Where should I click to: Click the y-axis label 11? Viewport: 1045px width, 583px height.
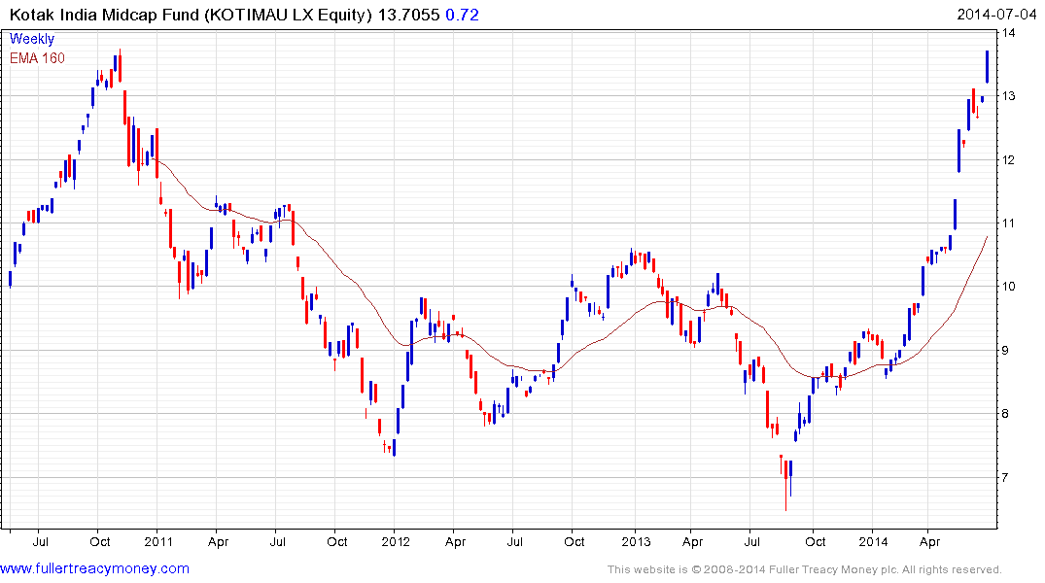1009,223
